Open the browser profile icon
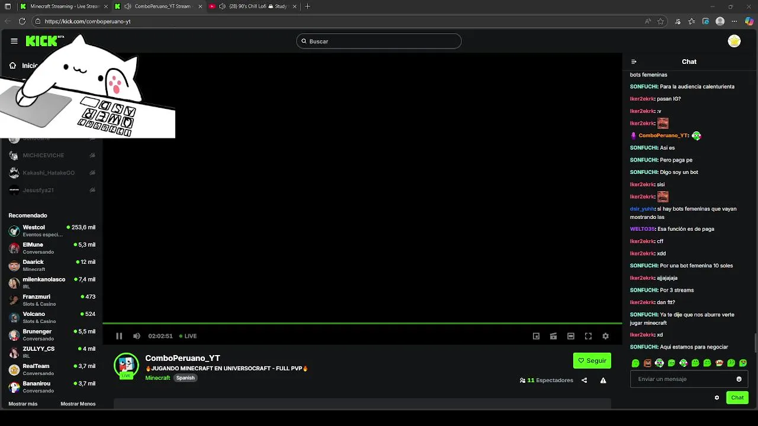The image size is (758, 426). tap(720, 21)
